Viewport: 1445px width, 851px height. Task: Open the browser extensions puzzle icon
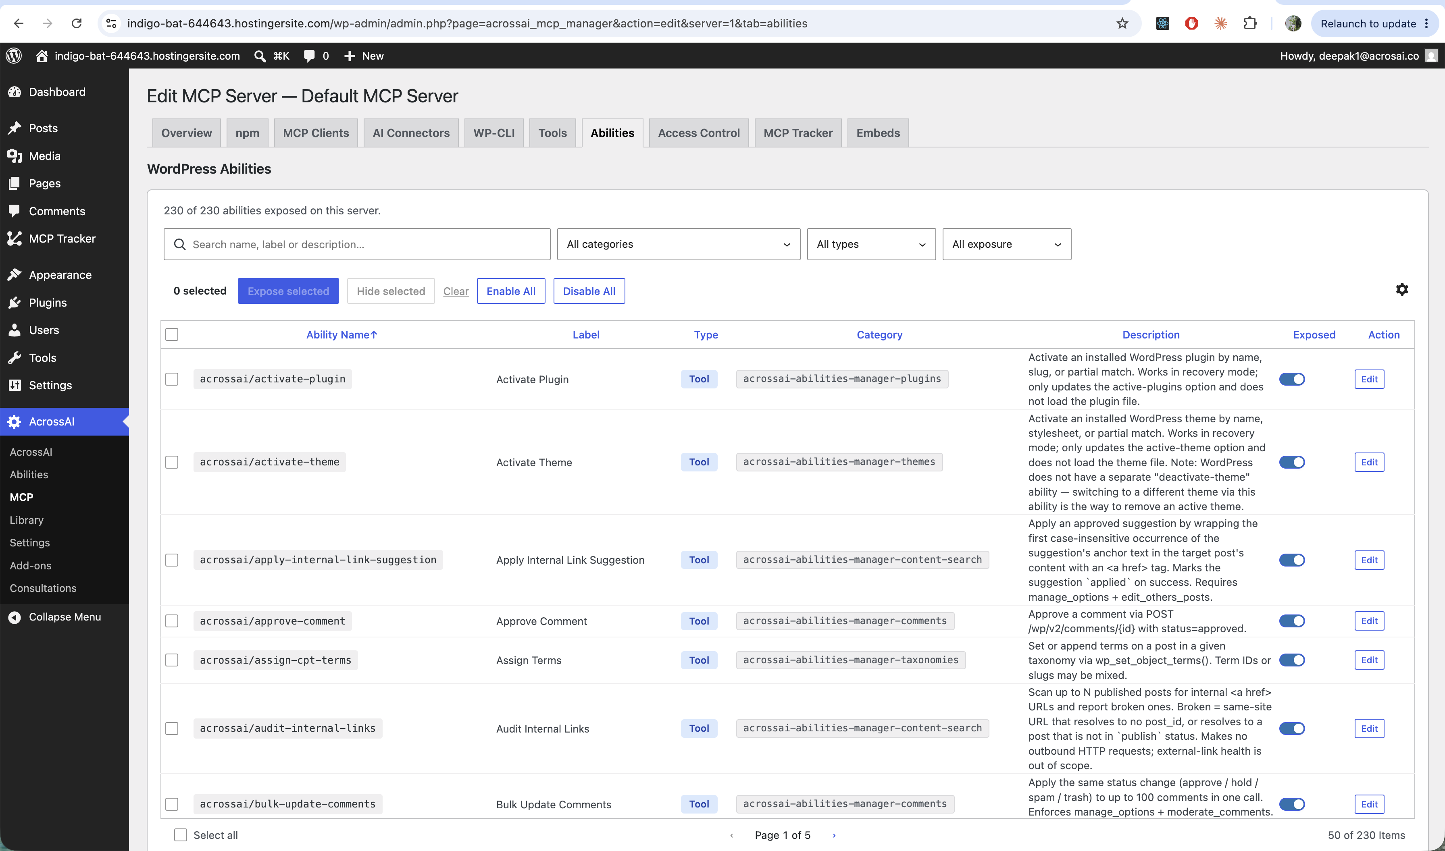pos(1250,23)
